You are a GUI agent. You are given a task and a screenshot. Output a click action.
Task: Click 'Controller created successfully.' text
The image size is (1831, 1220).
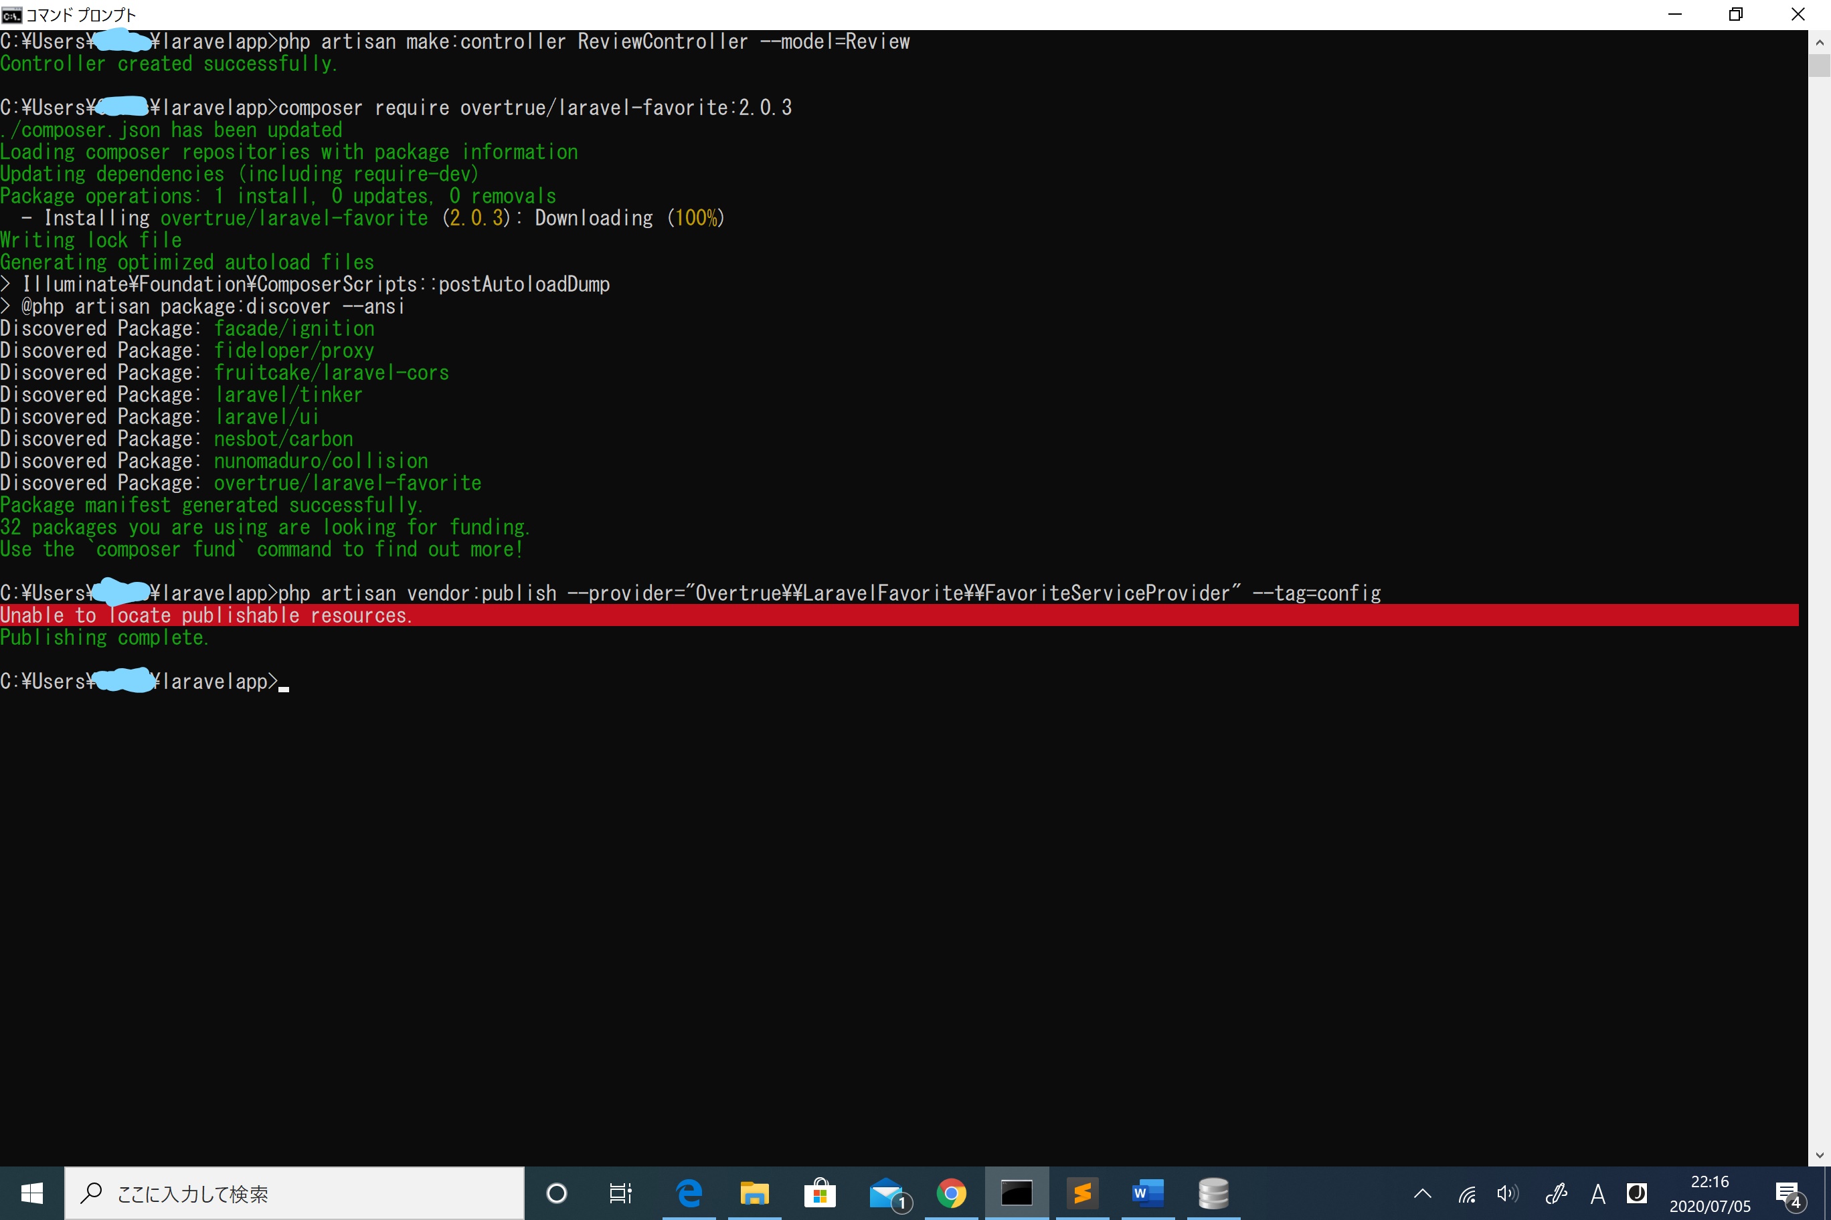click(x=169, y=64)
